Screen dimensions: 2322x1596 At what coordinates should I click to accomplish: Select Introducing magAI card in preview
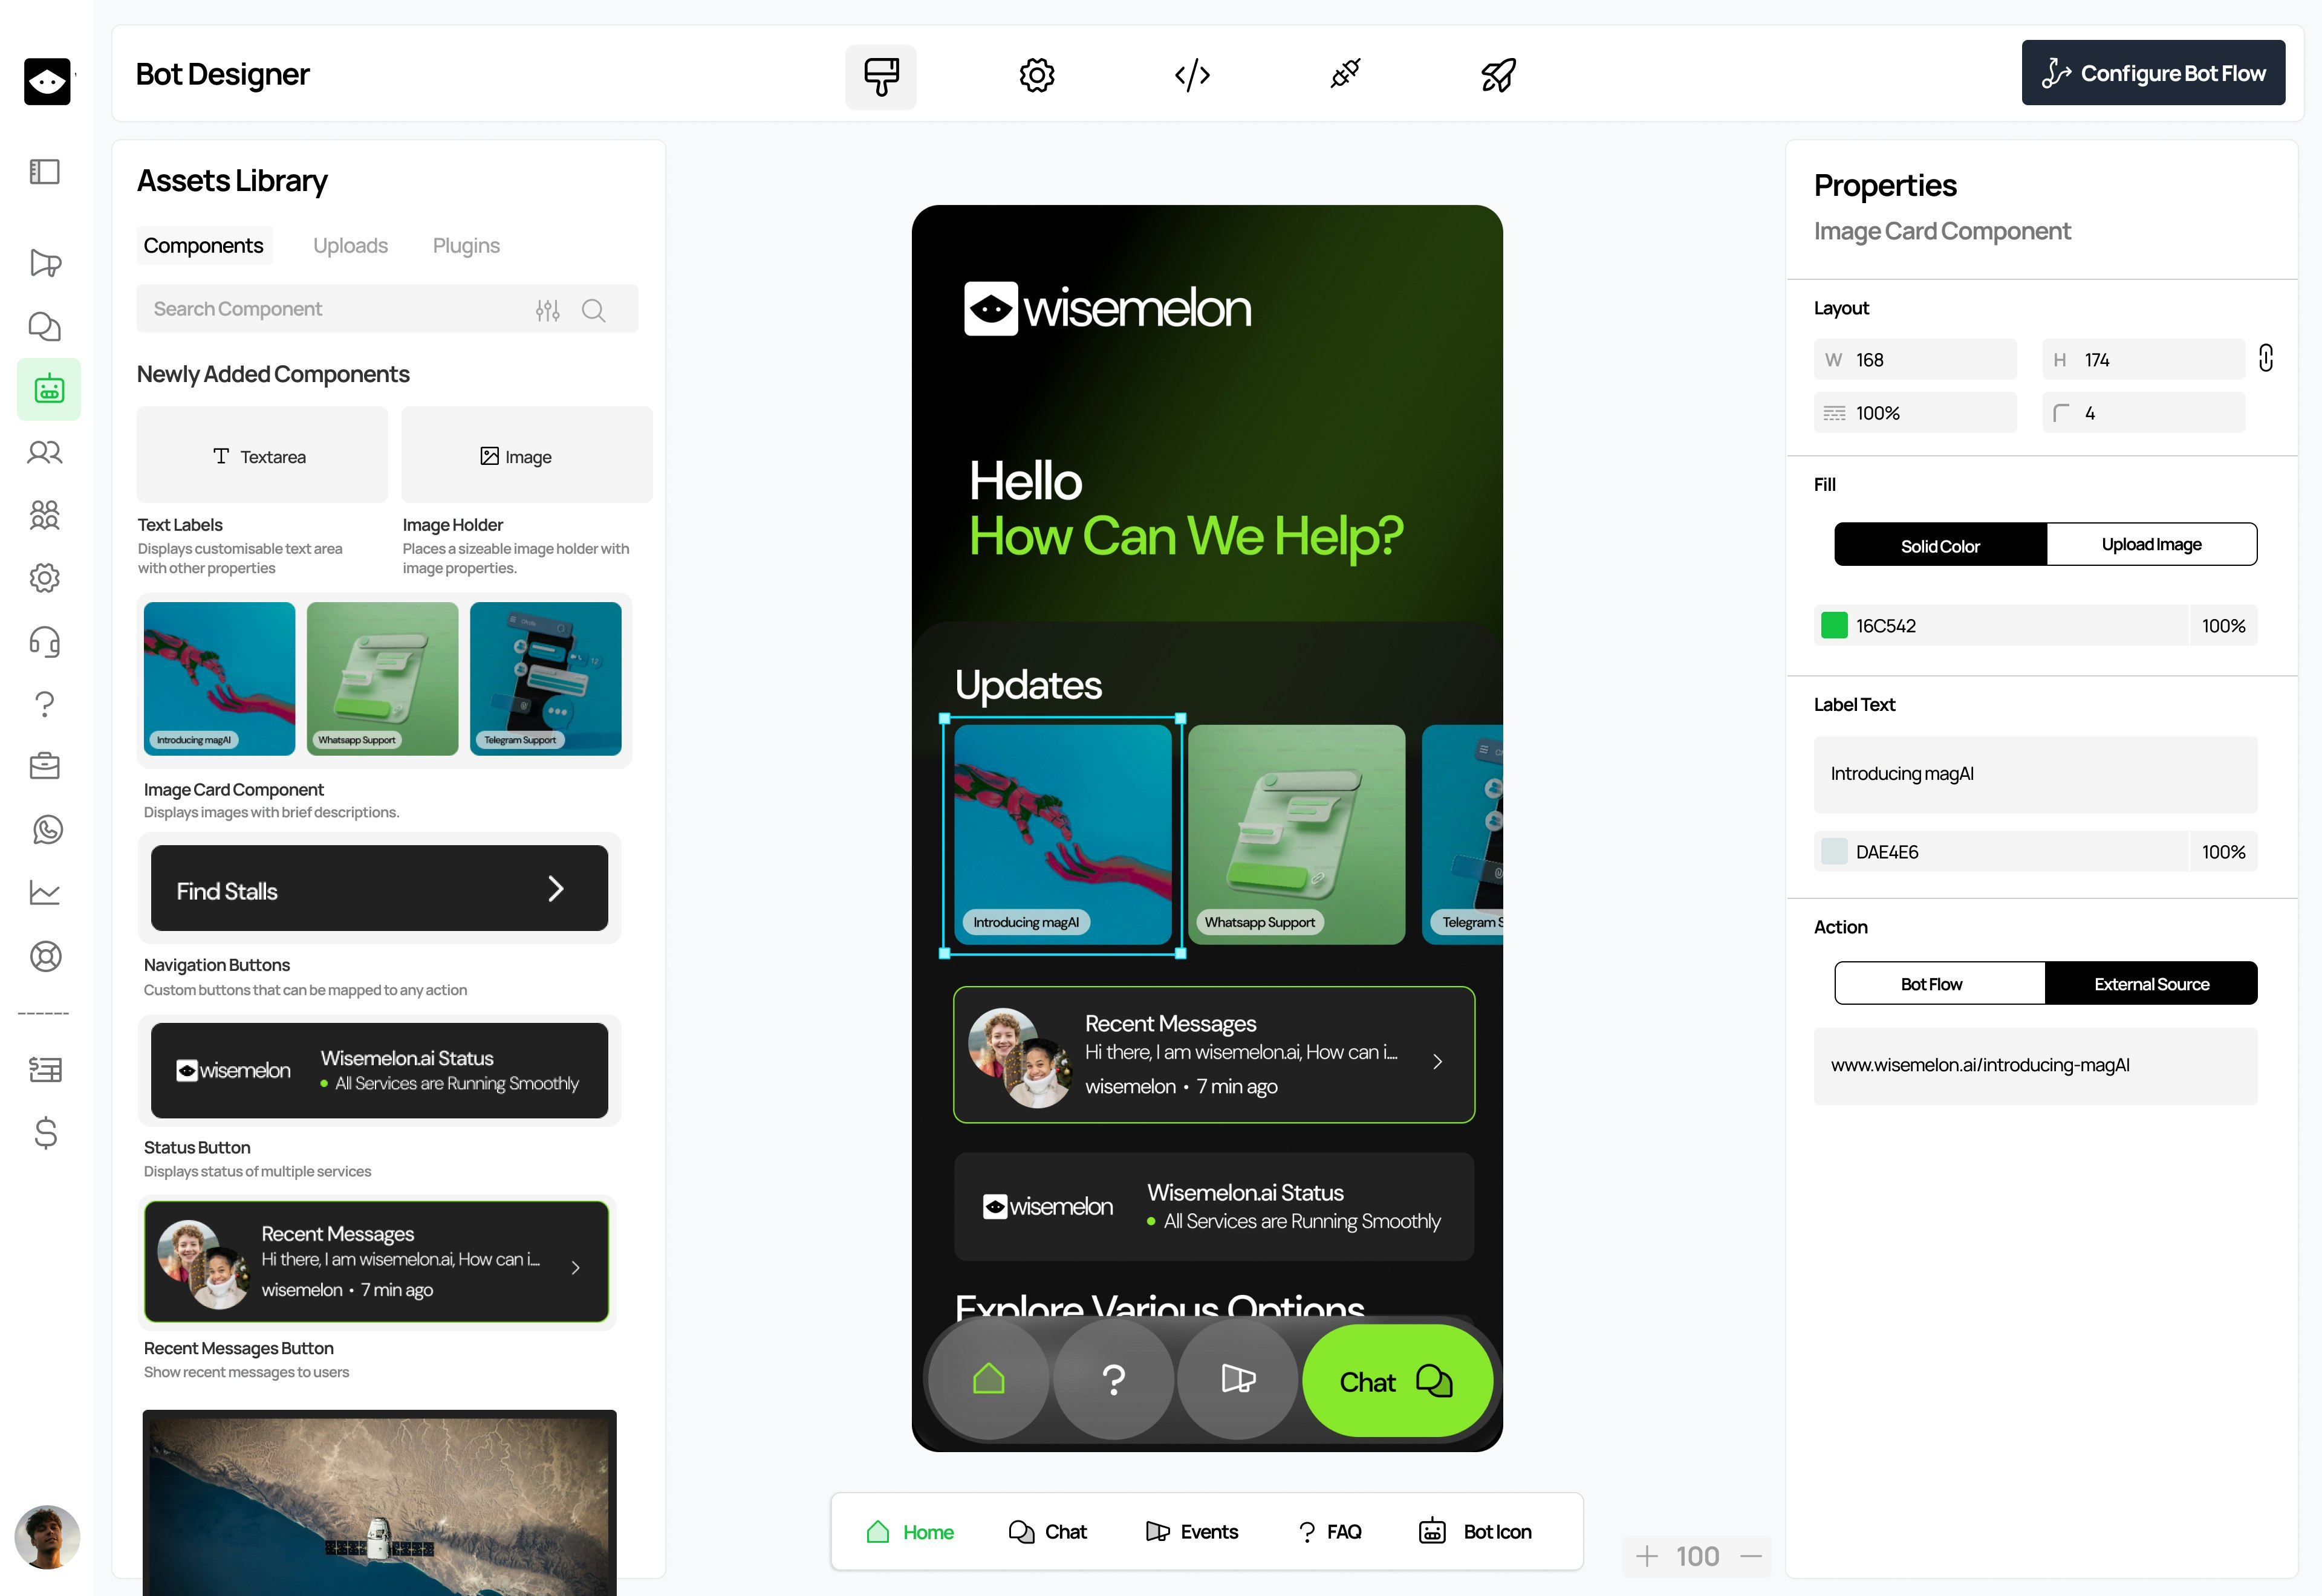1062,835
